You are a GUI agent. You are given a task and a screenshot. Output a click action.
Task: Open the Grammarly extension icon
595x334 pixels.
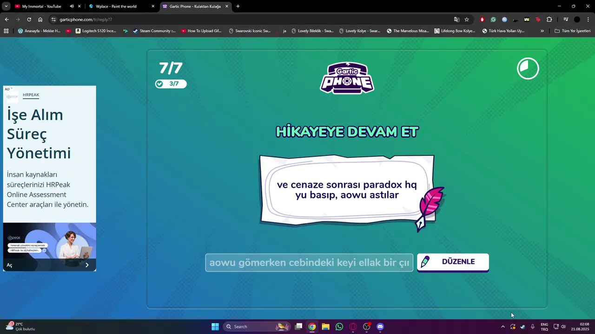pos(493,19)
